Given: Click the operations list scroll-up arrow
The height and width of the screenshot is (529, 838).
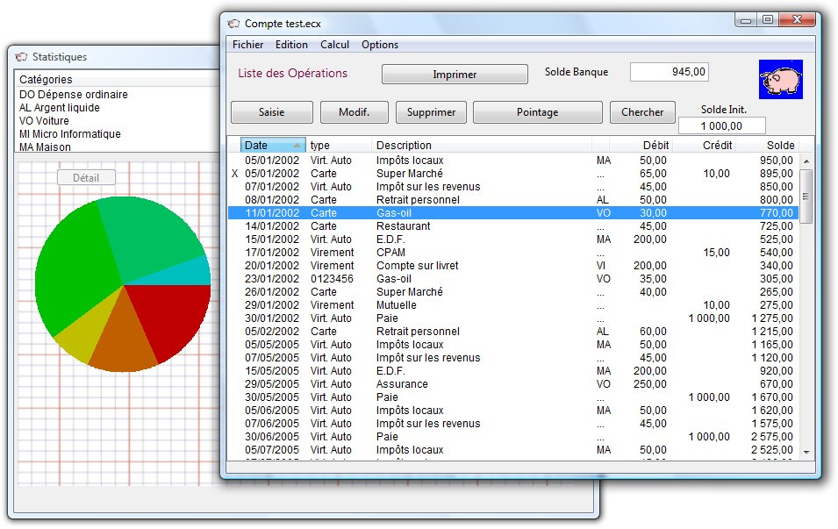Looking at the screenshot, I should tap(806, 160).
